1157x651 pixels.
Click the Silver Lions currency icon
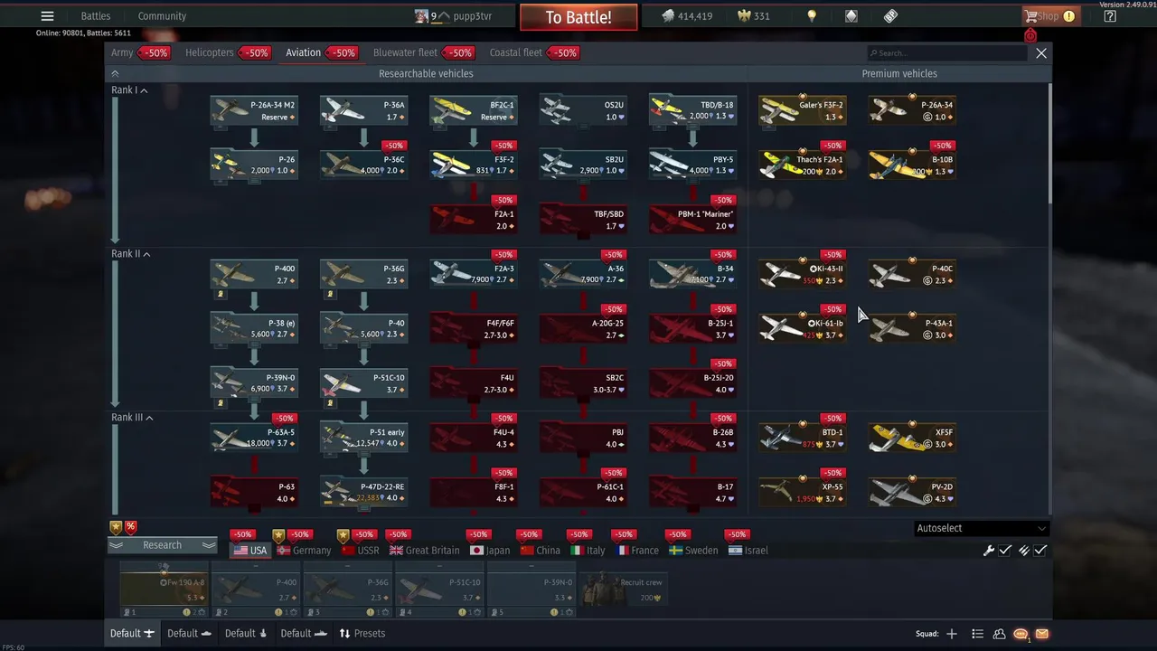pyautogui.click(x=668, y=15)
